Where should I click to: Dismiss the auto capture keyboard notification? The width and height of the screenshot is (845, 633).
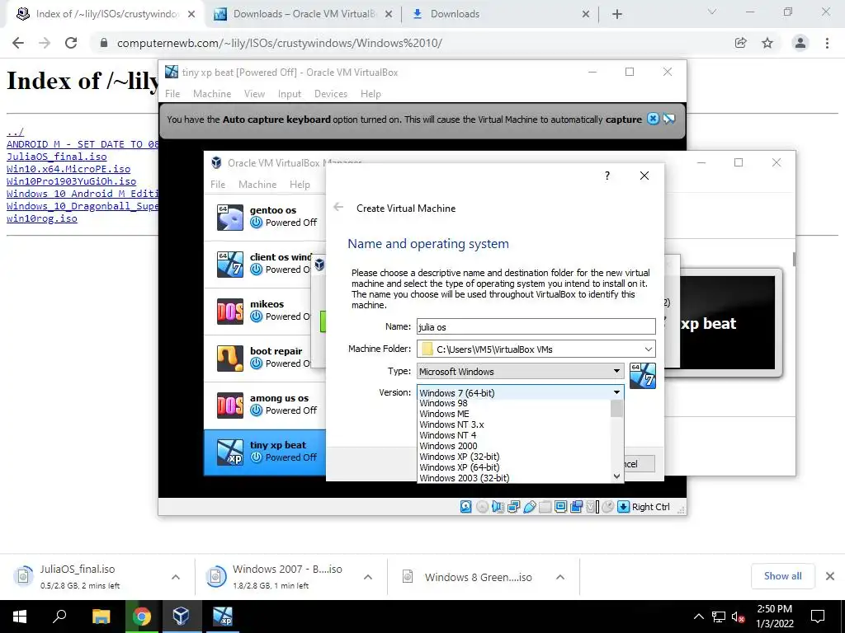point(653,119)
